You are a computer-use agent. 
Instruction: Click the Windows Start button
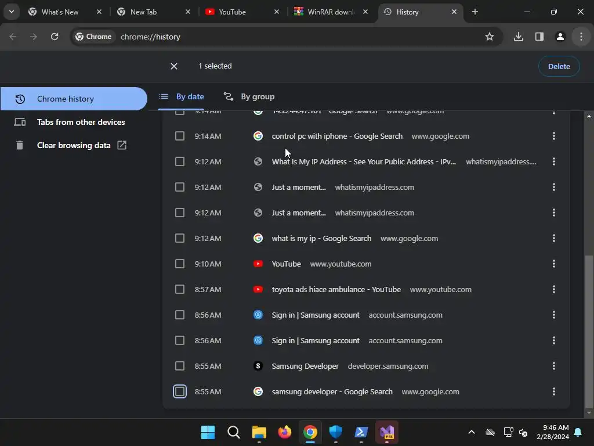(x=208, y=432)
